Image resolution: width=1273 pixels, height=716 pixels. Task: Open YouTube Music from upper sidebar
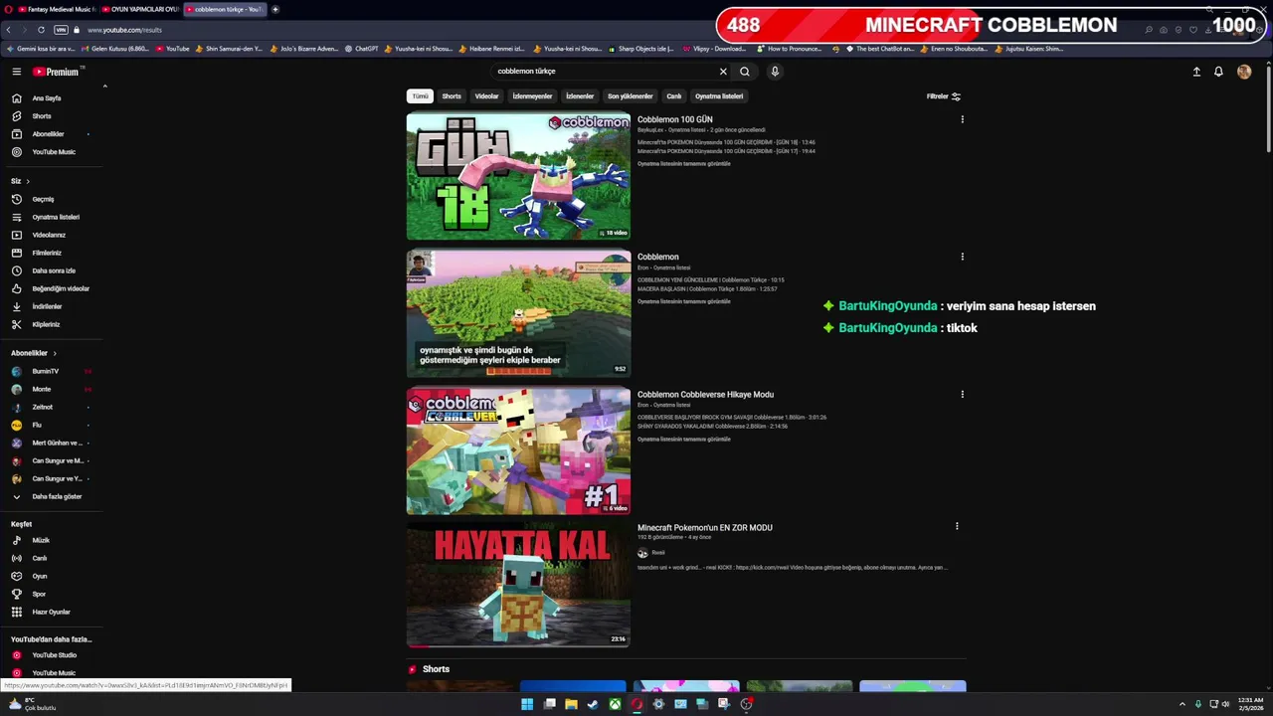point(53,152)
